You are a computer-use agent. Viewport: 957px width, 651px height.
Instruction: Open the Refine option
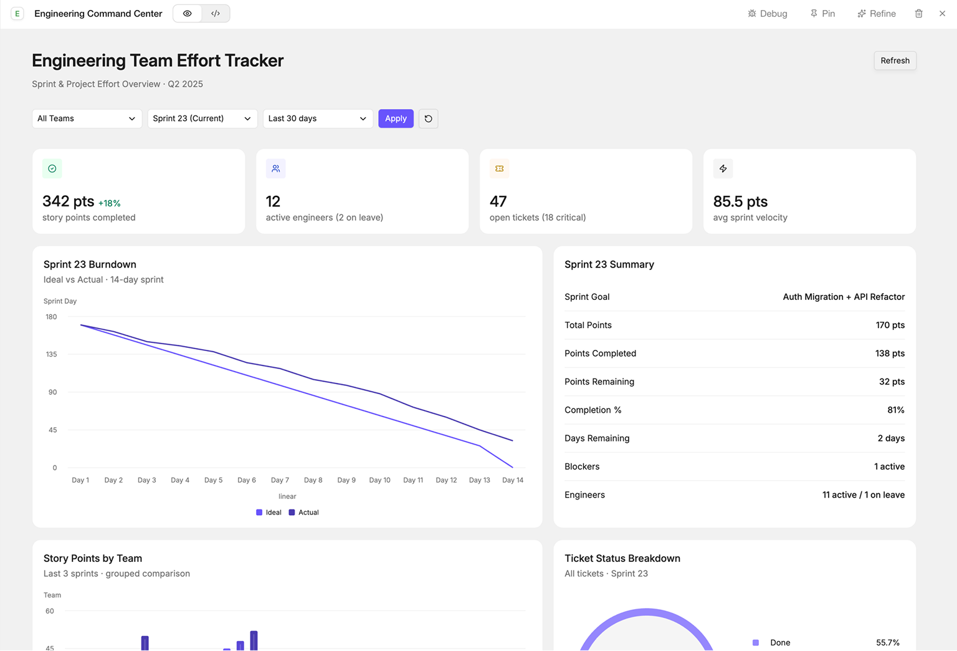[877, 13]
